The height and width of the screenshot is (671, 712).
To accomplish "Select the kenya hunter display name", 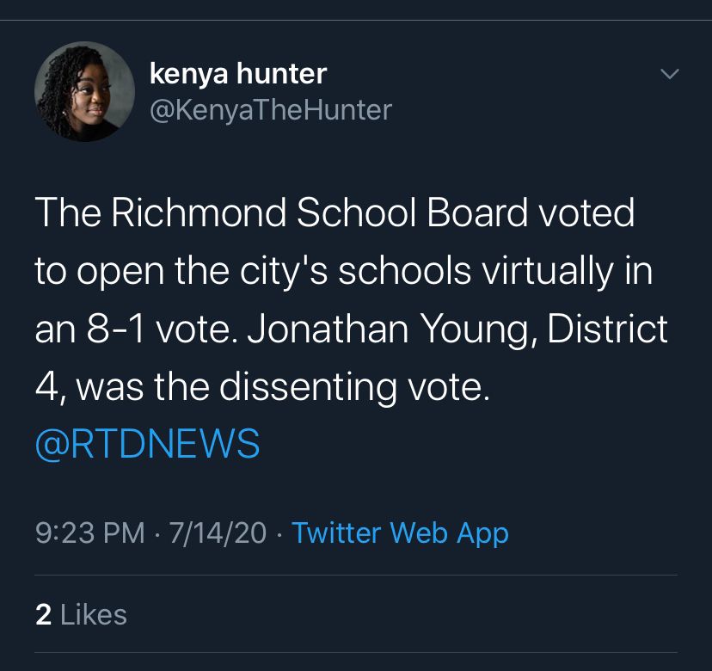I will tap(237, 73).
